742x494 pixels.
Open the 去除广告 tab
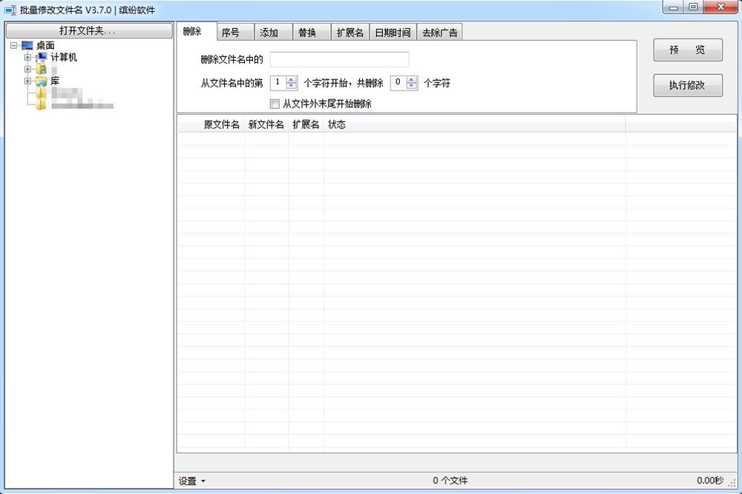click(x=440, y=33)
